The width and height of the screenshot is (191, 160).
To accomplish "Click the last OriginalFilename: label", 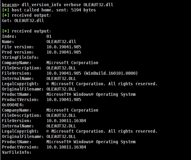I will [23, 136].
